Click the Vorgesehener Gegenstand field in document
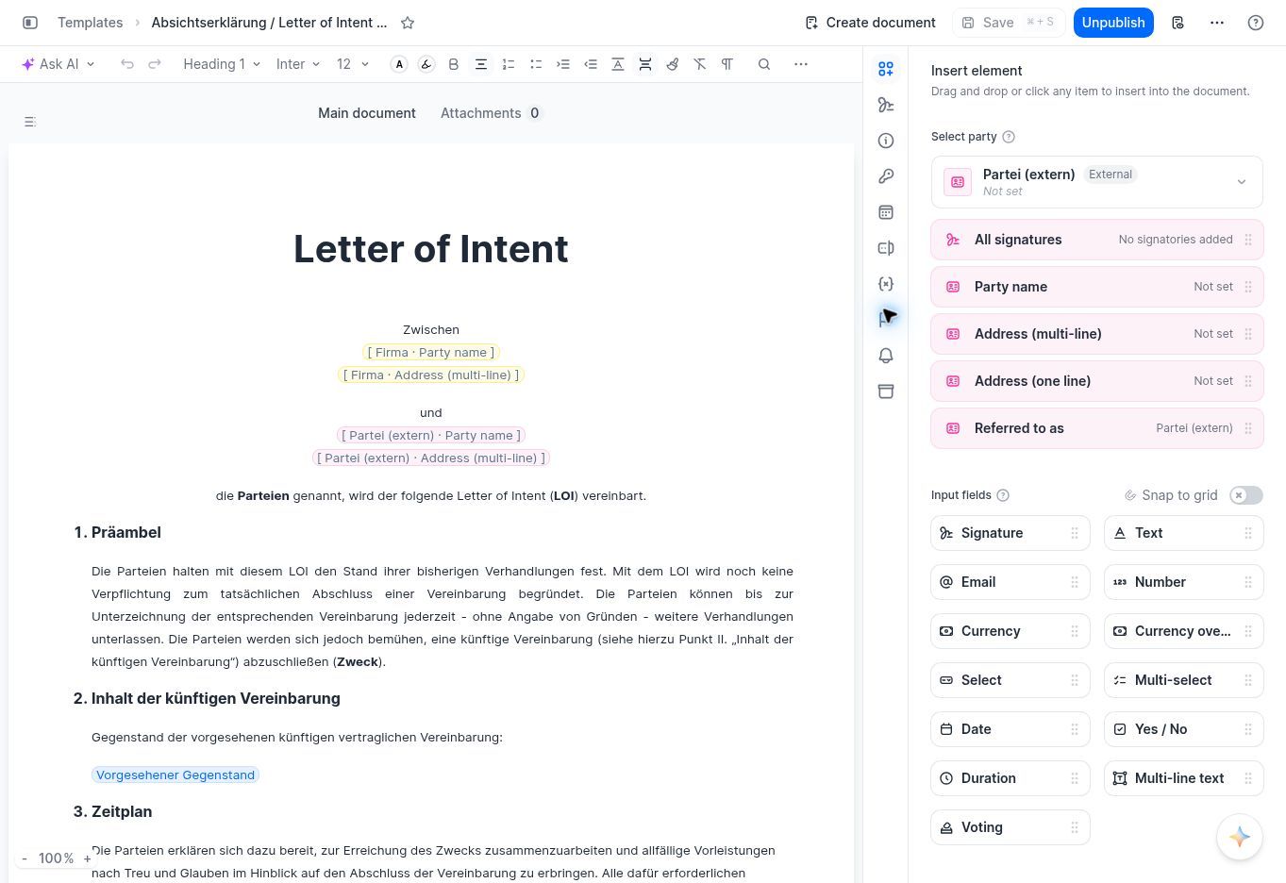1286x883 pixels. click(x=175, y=775)
